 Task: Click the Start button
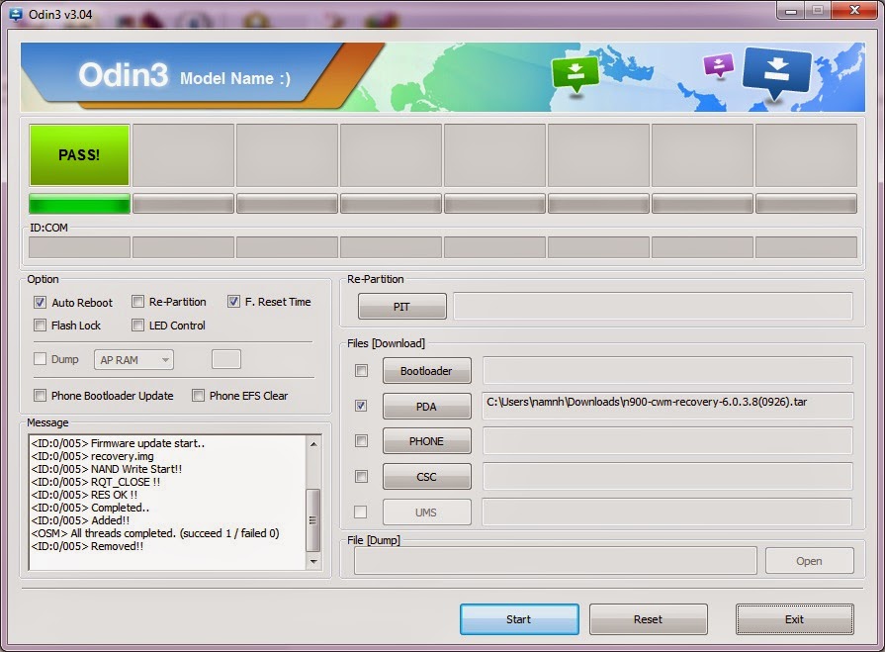[x=519, y=619]
